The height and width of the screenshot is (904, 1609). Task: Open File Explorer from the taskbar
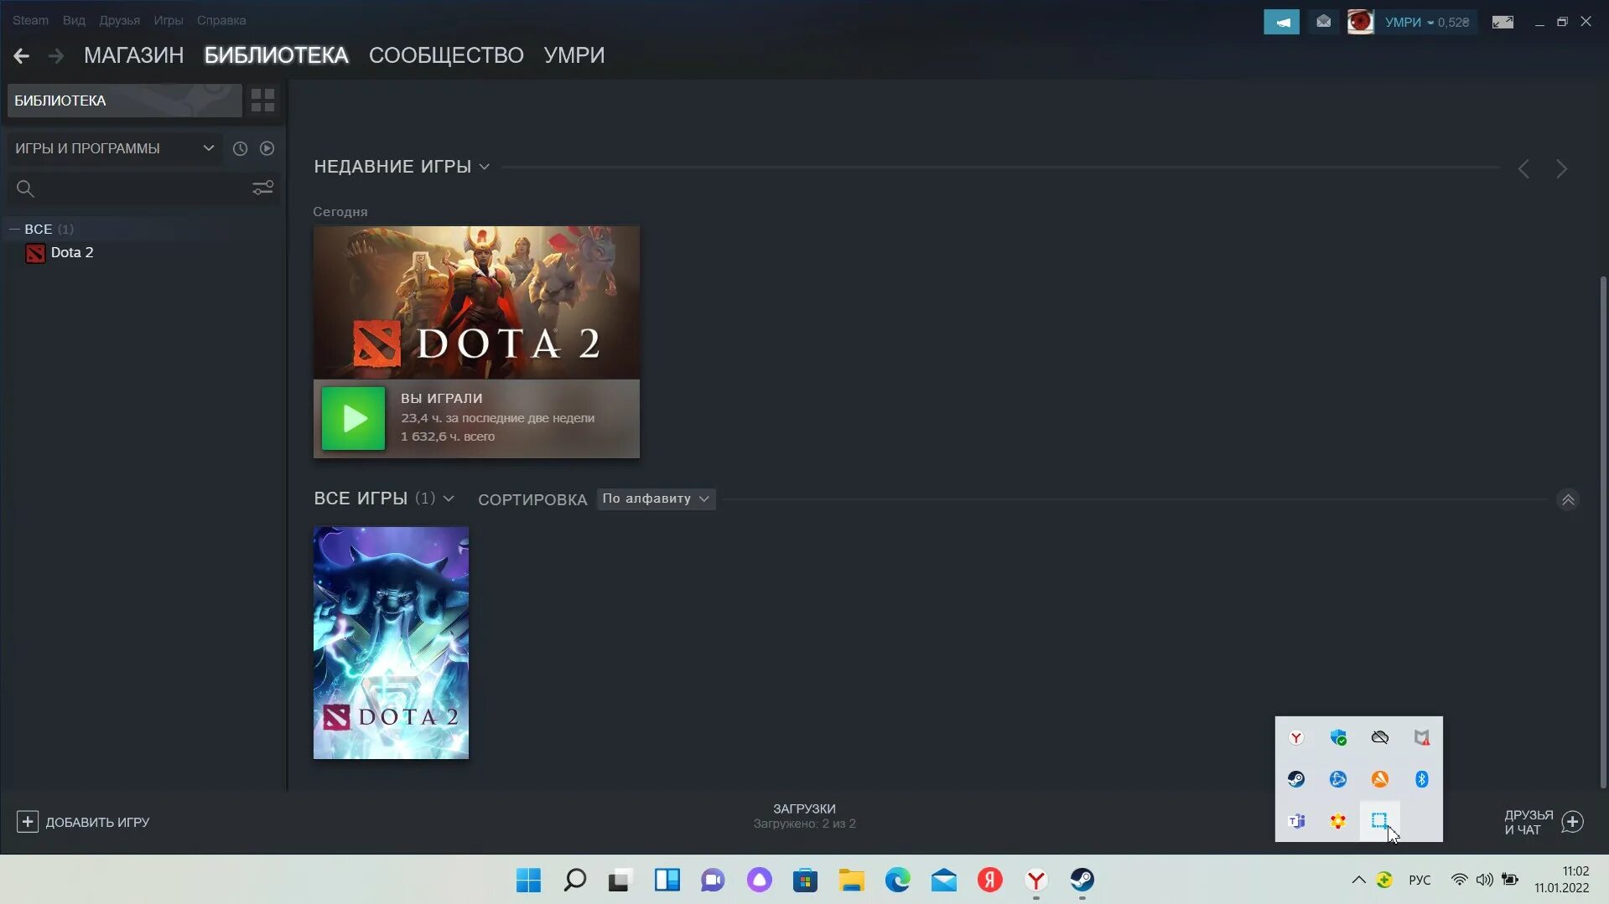coord(851,880)
